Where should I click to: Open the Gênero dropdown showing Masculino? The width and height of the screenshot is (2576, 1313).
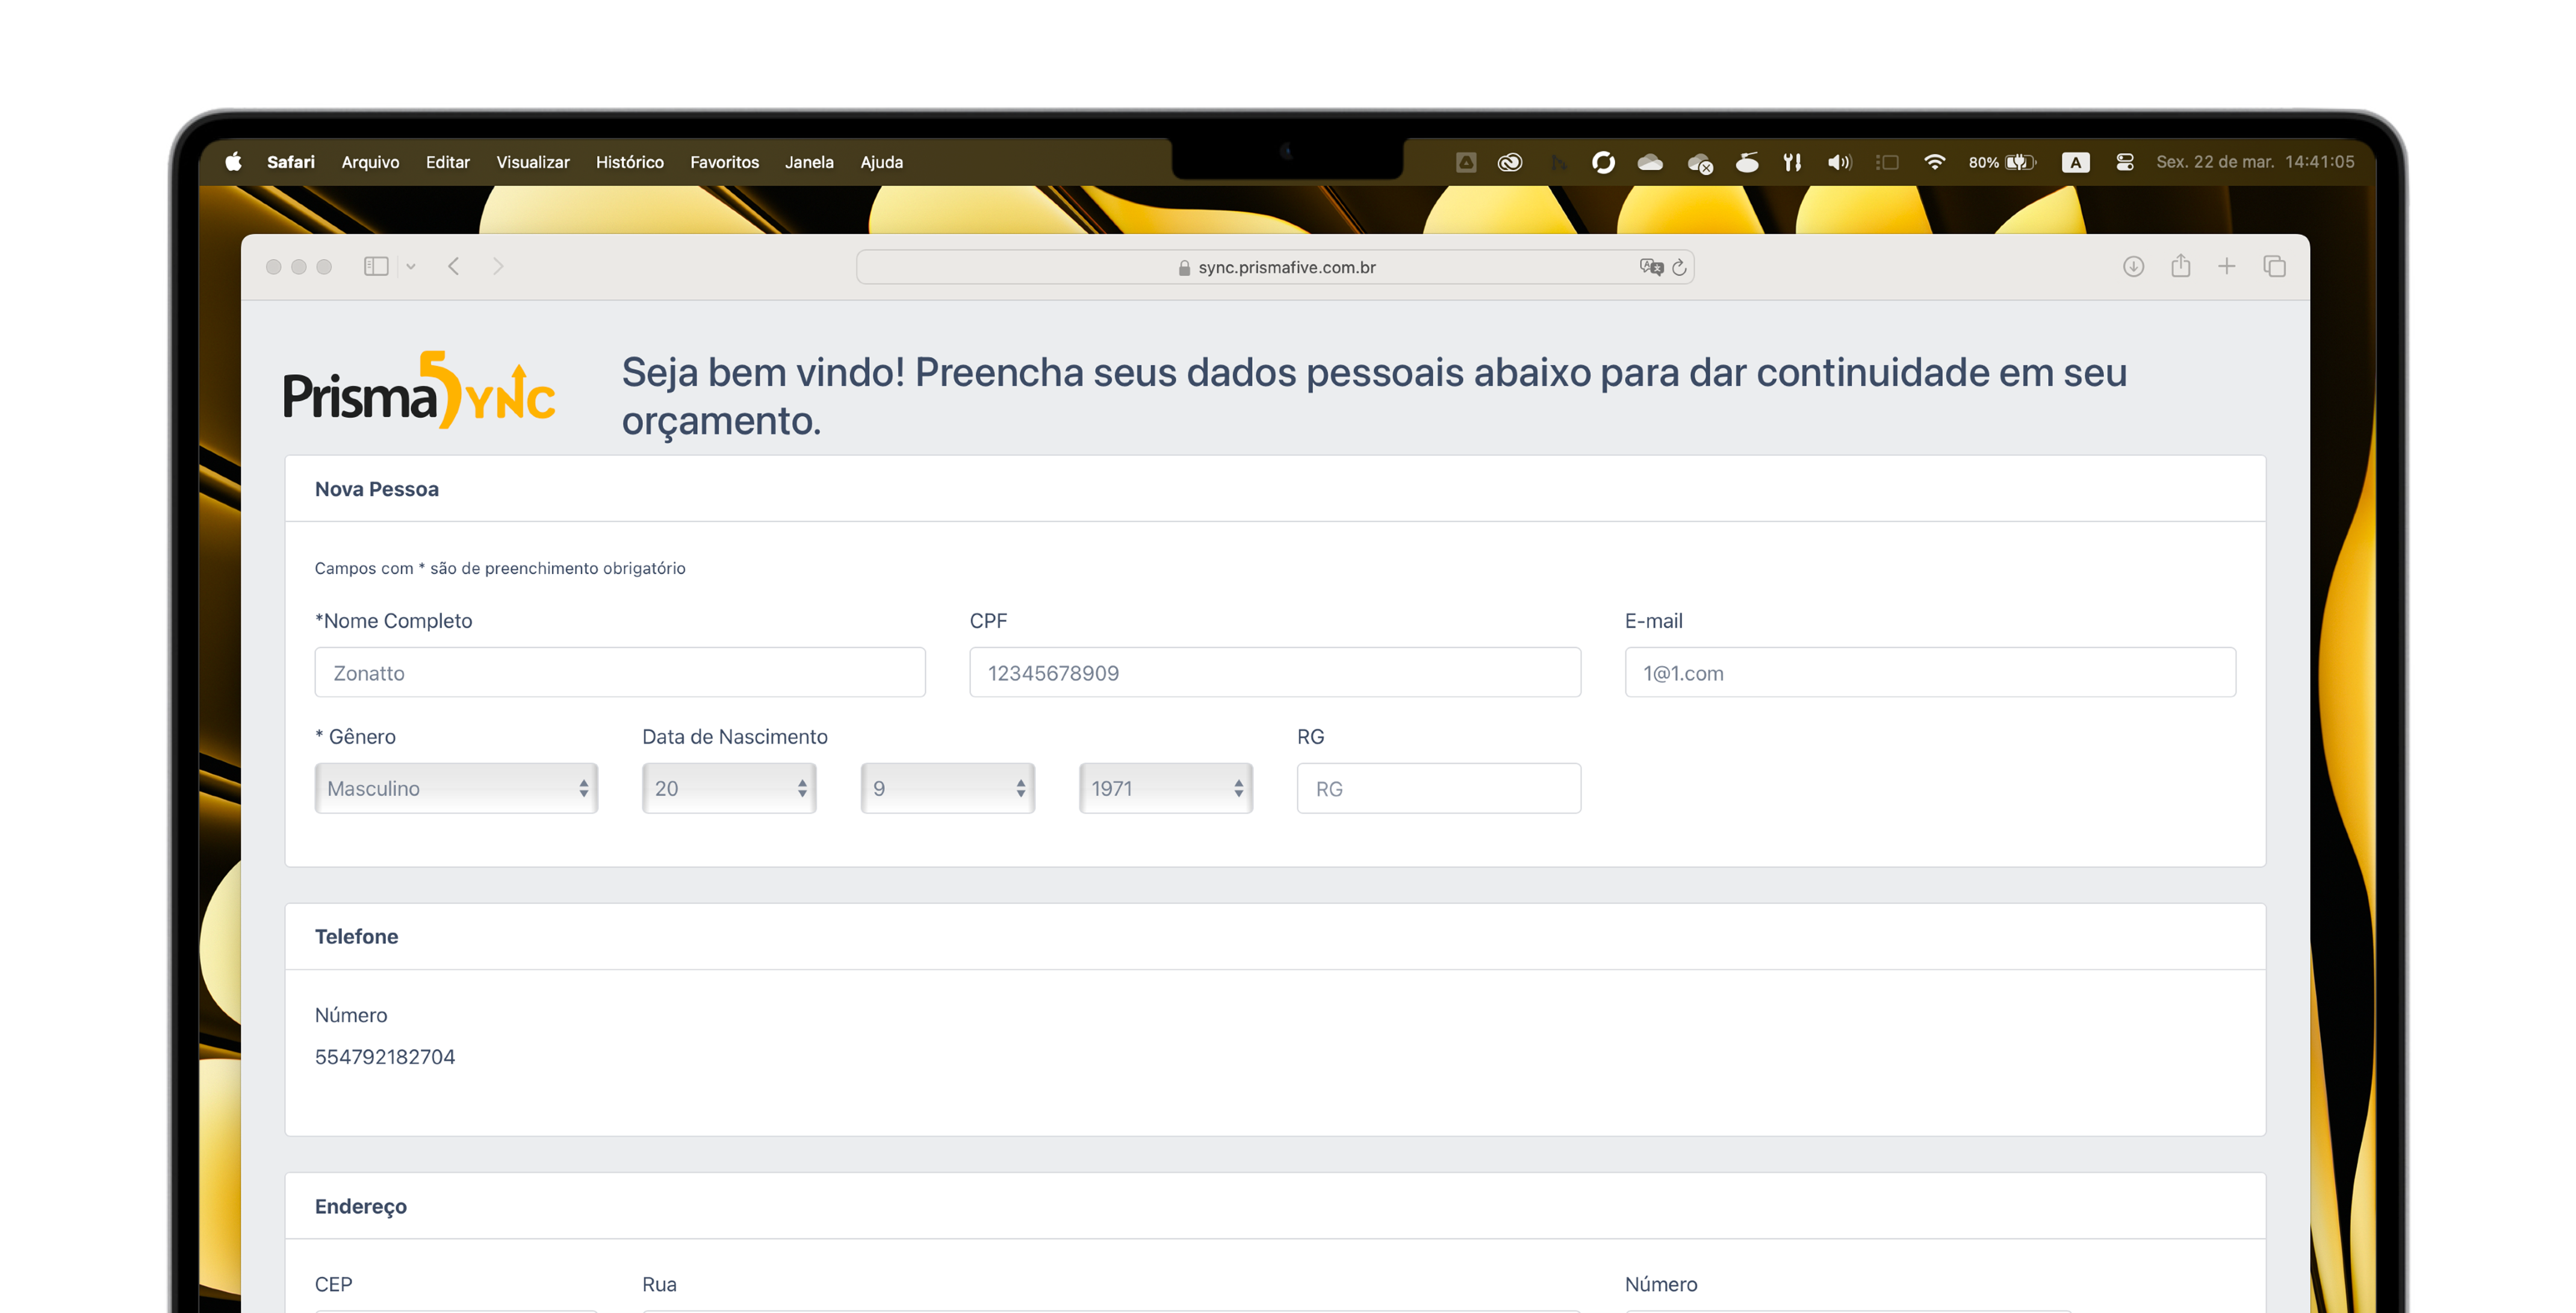456,788
